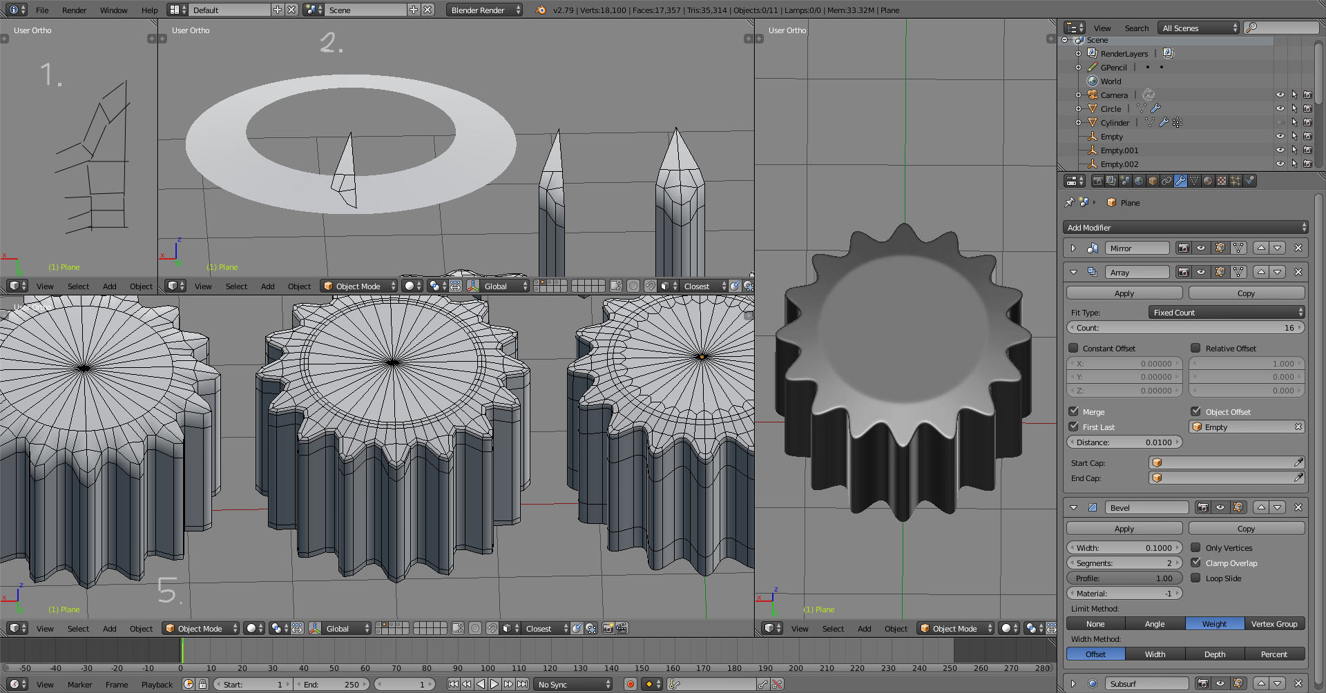The width and height of the screenshot is (1326, 693).
Task: Open the Particles properties tab
Action: (x=1236, y=181)
